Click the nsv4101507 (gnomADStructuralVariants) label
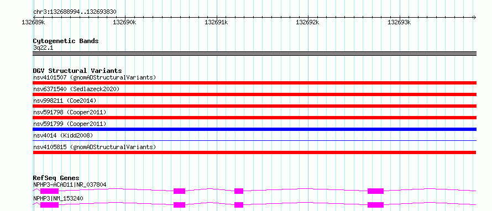492x211 pixels. point(95,77)
